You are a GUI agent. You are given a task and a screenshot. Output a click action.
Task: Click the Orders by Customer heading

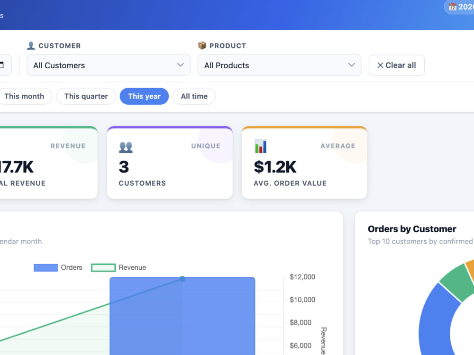[x=412, y=229]
